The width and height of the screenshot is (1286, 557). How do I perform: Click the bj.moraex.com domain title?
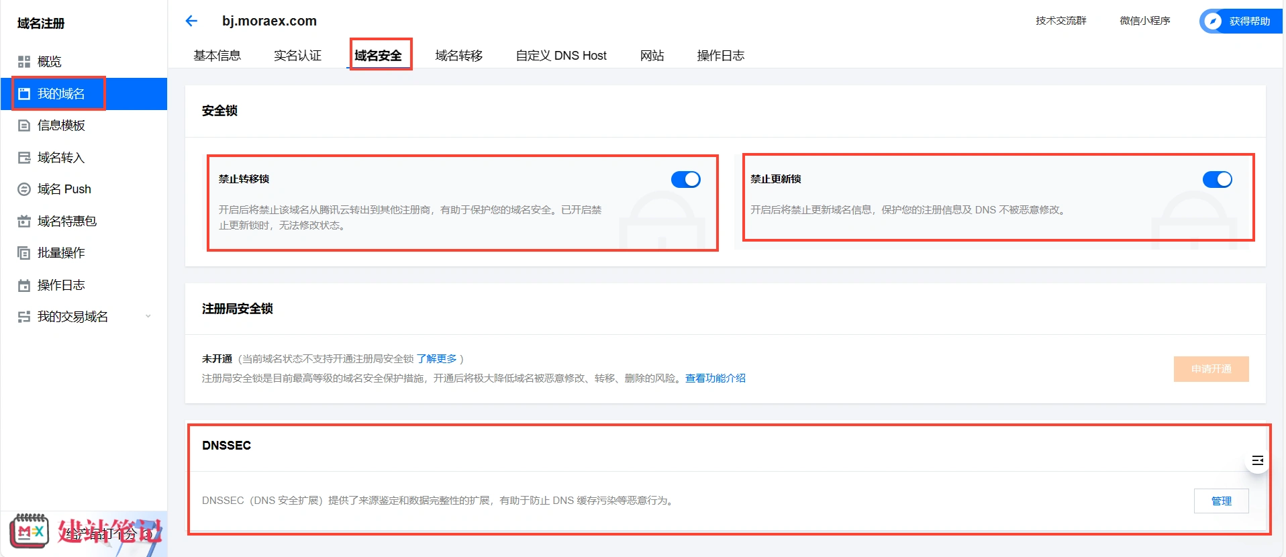270,21
